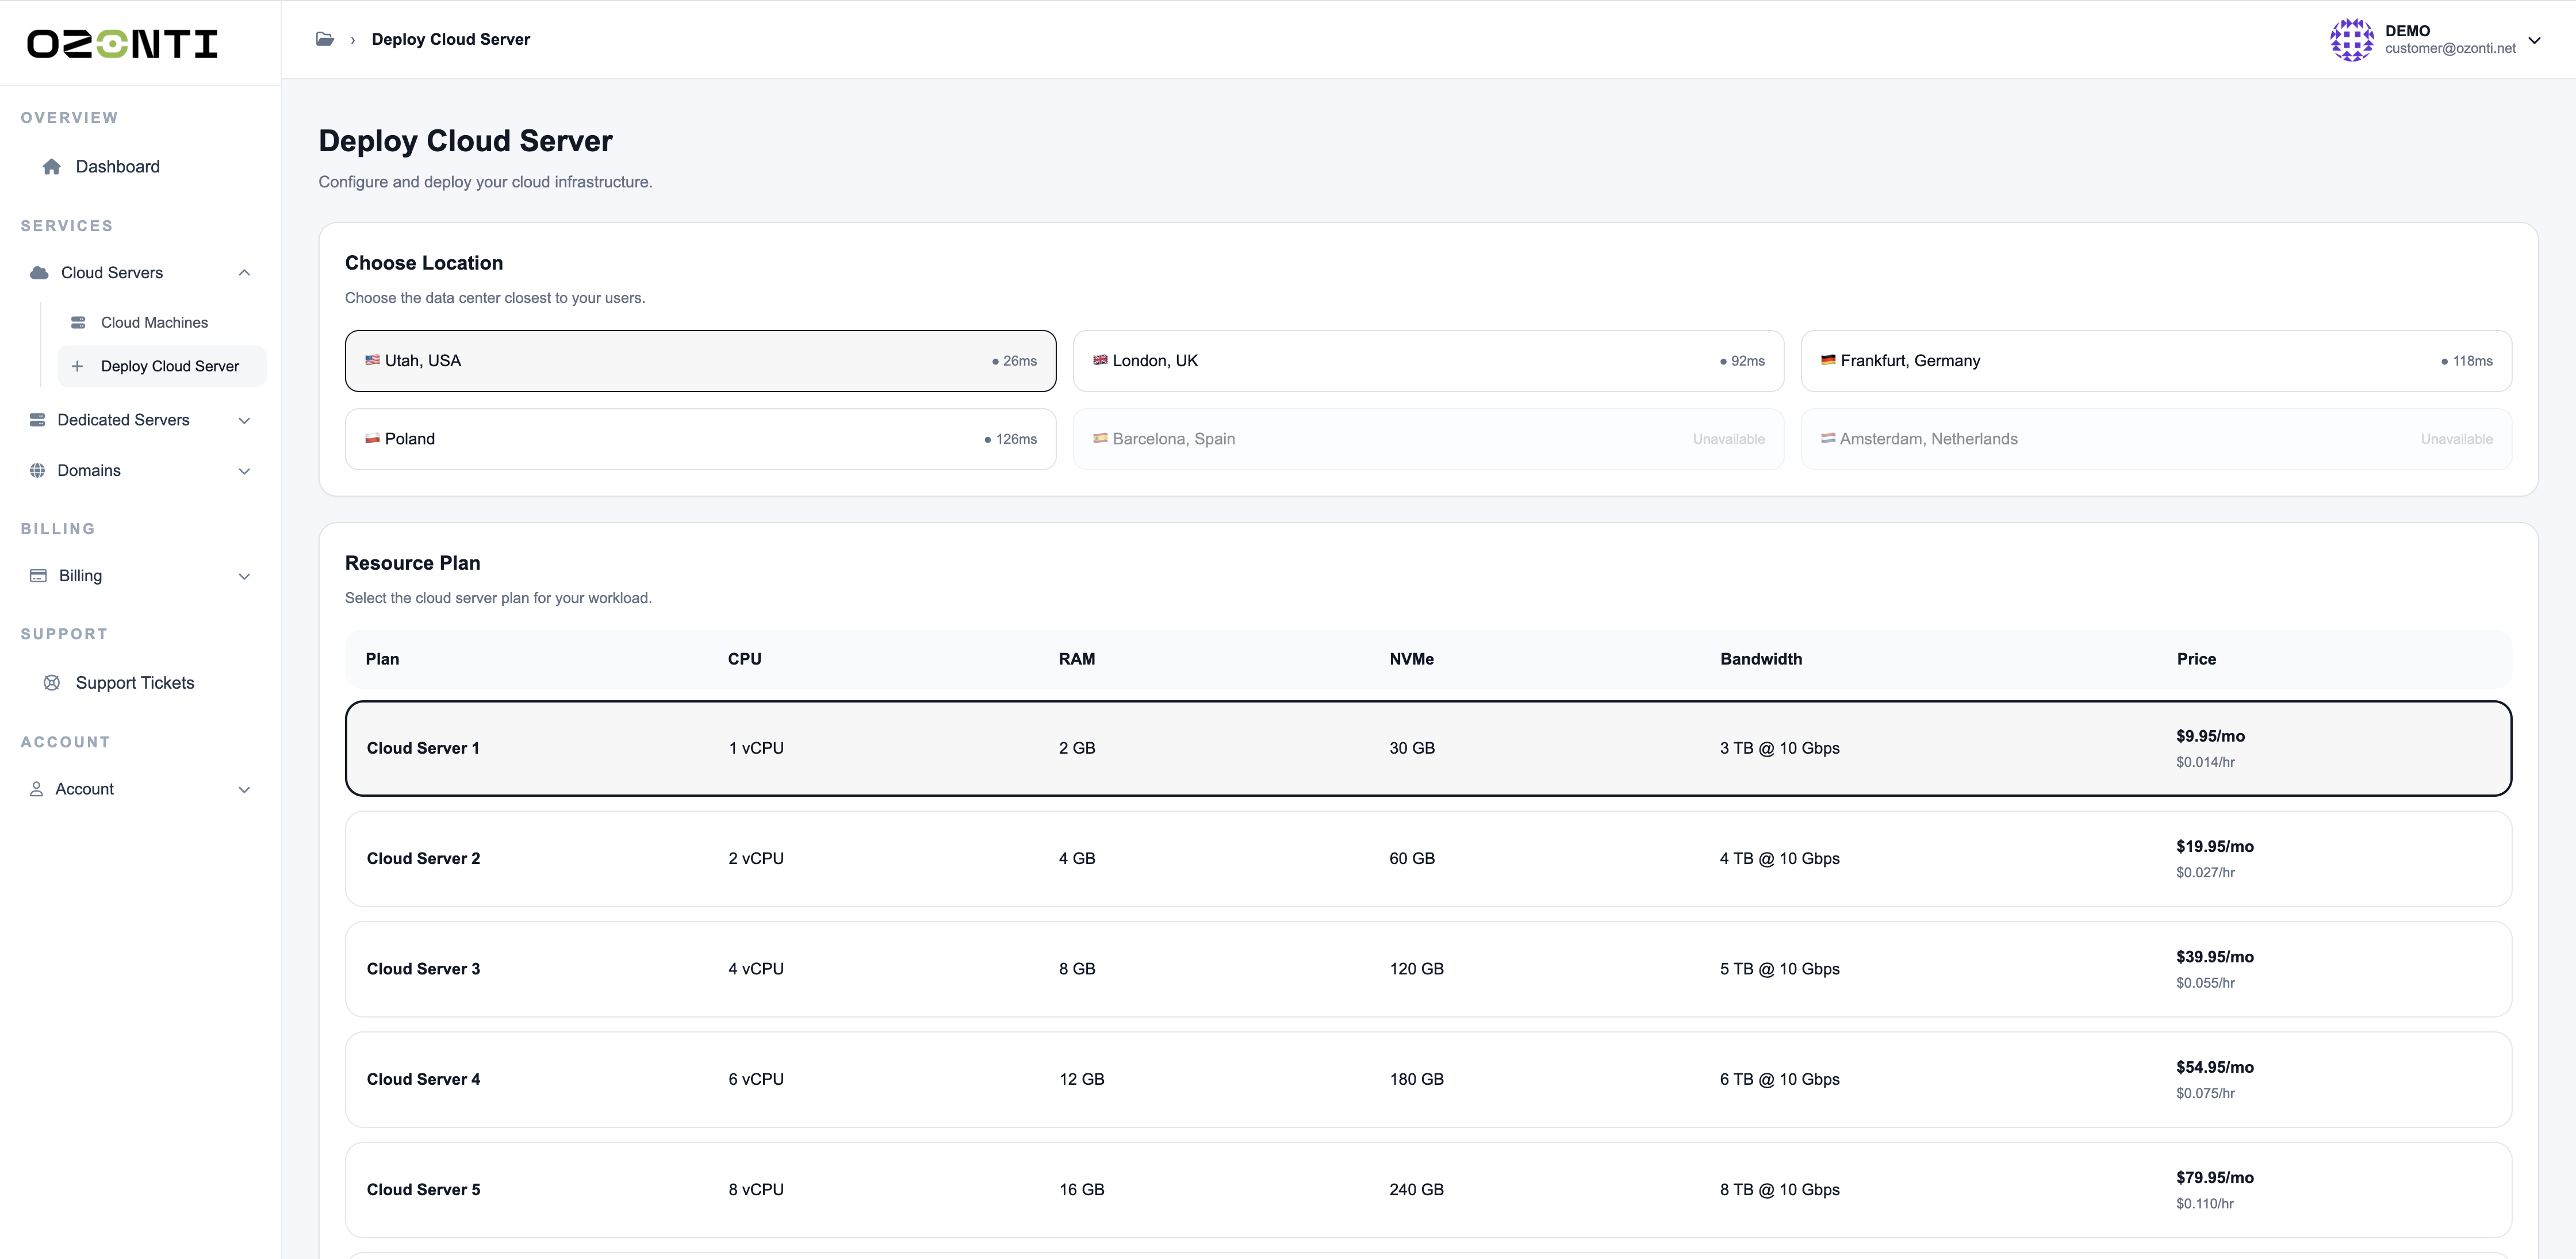This screenshot has width=2576, height=1259.
Task: Click the Dedicated Servers icon
Action: 37,420
